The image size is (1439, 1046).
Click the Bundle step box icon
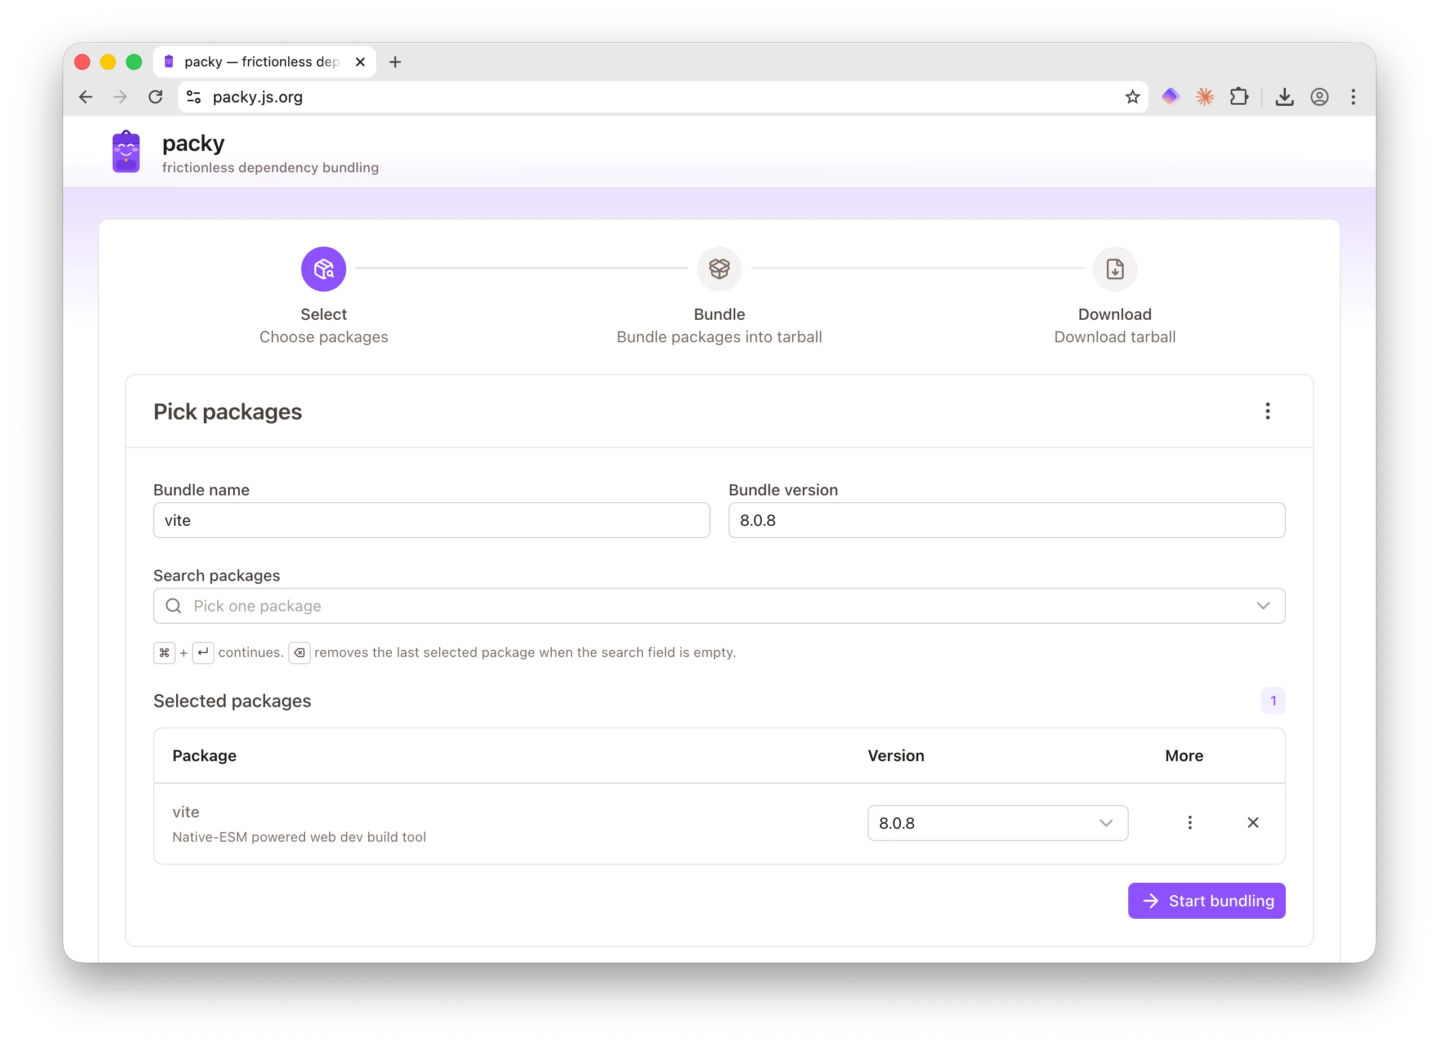[719, 269]
